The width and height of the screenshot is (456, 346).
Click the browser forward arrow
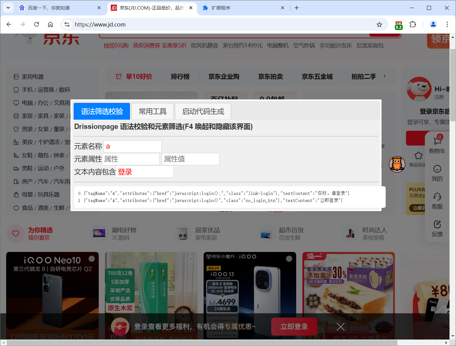(x=23, y=24)
